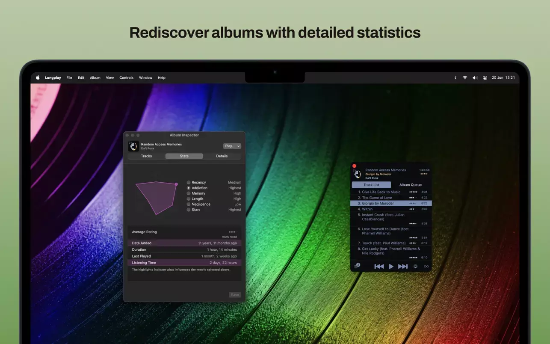The height and width of the screenshot is (344, 550).
Task: Click the 1:03:58 total time in mini player
Action: [x=424, y=170]
